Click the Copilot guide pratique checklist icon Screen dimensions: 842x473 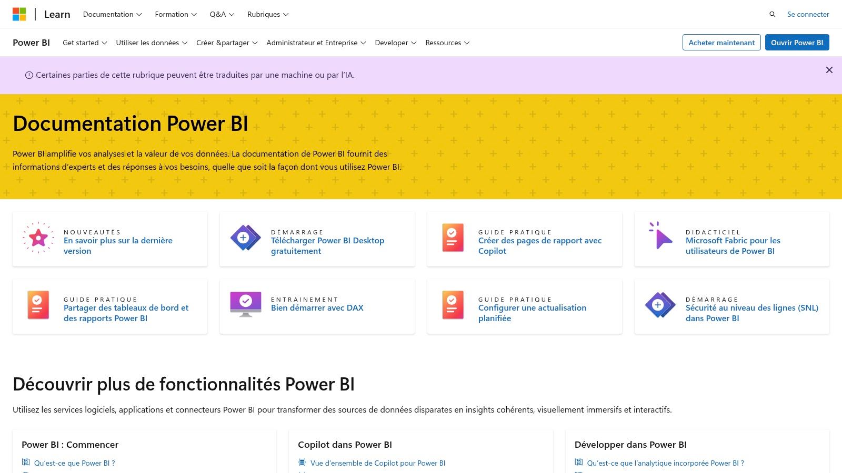tap(453, 238)
